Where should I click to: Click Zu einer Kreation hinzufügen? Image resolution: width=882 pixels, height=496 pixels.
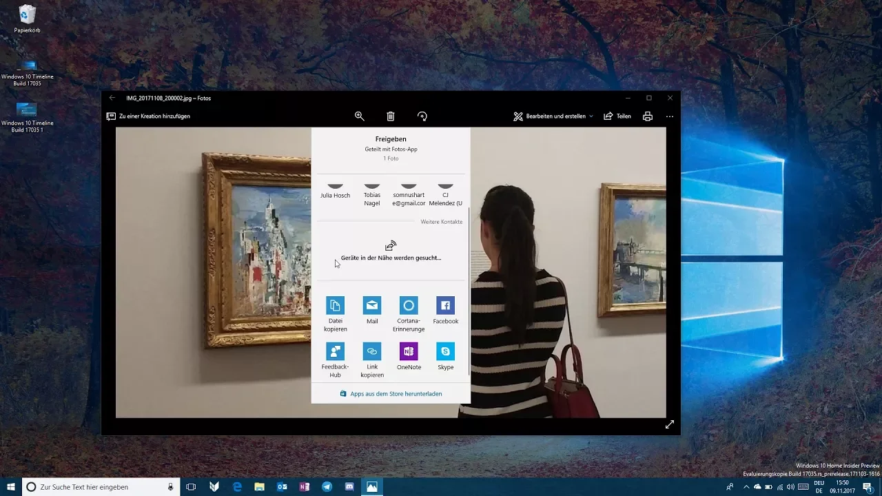pos(148,116)
